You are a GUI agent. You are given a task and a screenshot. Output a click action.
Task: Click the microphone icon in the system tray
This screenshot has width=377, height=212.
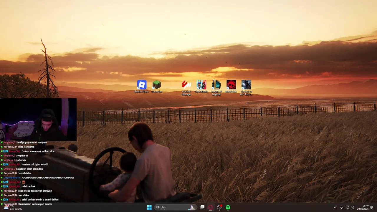click(x=341, y=207)
